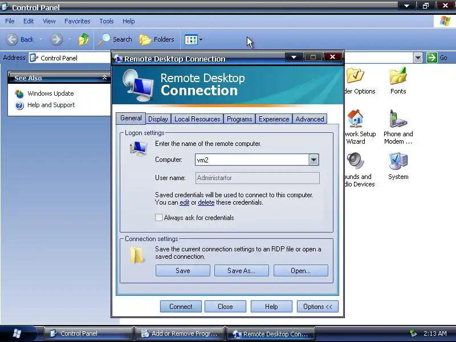Open Folder Options icon in Control Panel
The height and width of the screenshot is (342, 456).
[x=360, y=81]
